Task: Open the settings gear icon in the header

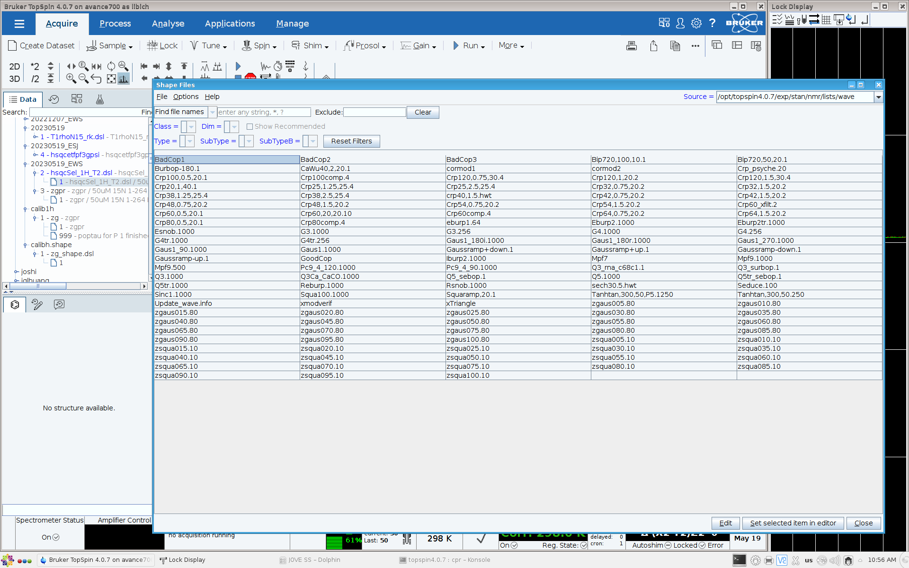Action: [x=696, y=23]
